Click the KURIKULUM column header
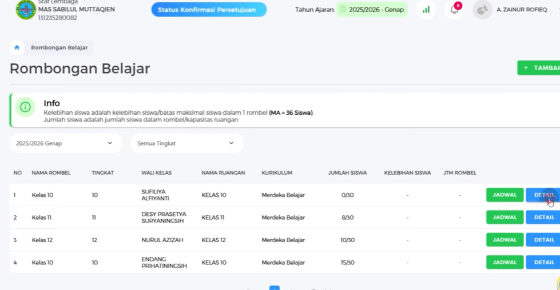Screen dimensions: 560x290 click(x=277, y=173)
